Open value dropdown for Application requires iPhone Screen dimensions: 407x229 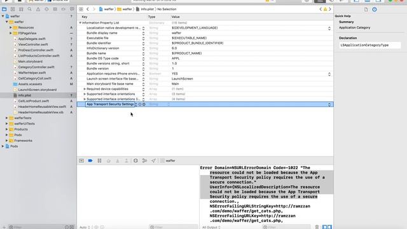(x=329, y=74)
